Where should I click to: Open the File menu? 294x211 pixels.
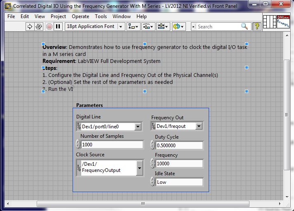point(11,16)
